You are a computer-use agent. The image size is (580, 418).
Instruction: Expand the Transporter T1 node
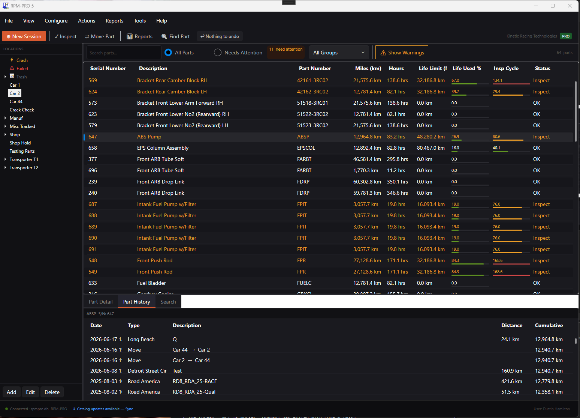(5, 159)
